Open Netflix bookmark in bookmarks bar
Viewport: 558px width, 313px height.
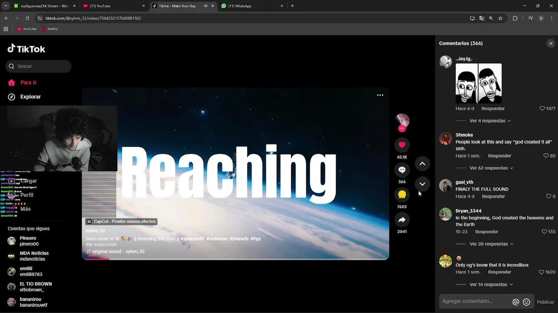pyautogui.click(x=50, y=29)
